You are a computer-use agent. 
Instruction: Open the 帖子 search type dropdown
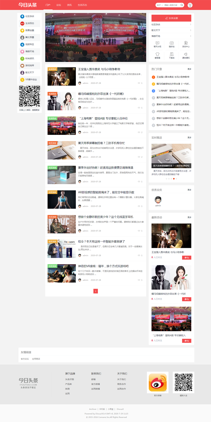click(160, 5)
